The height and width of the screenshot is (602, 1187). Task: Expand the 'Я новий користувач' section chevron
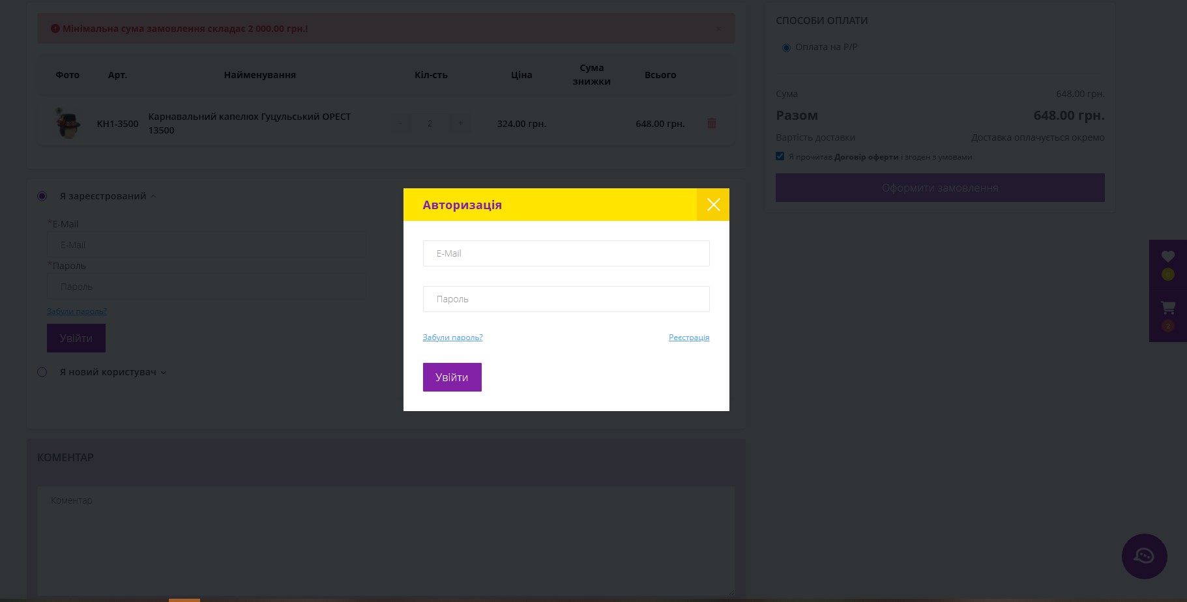pos(164,373)
